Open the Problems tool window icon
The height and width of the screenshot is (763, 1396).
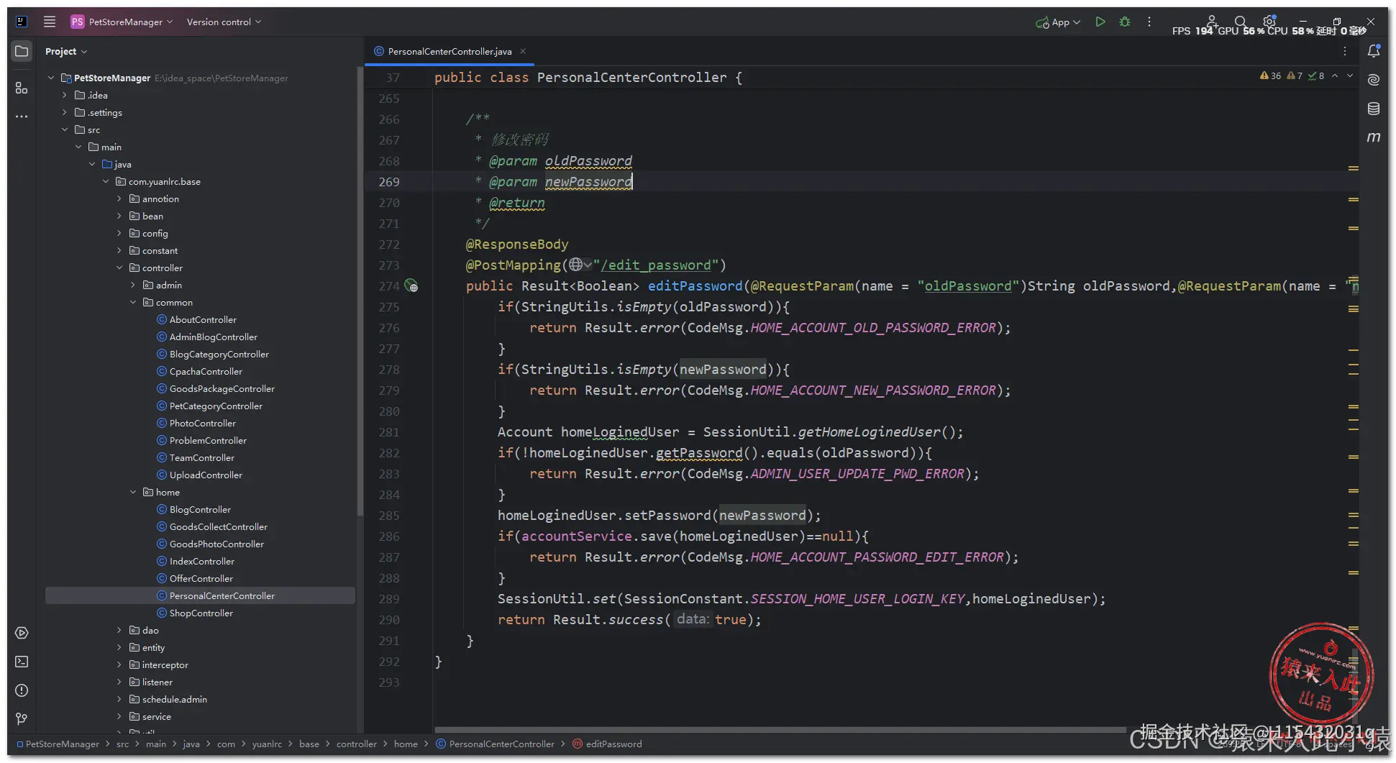(22, 690)
